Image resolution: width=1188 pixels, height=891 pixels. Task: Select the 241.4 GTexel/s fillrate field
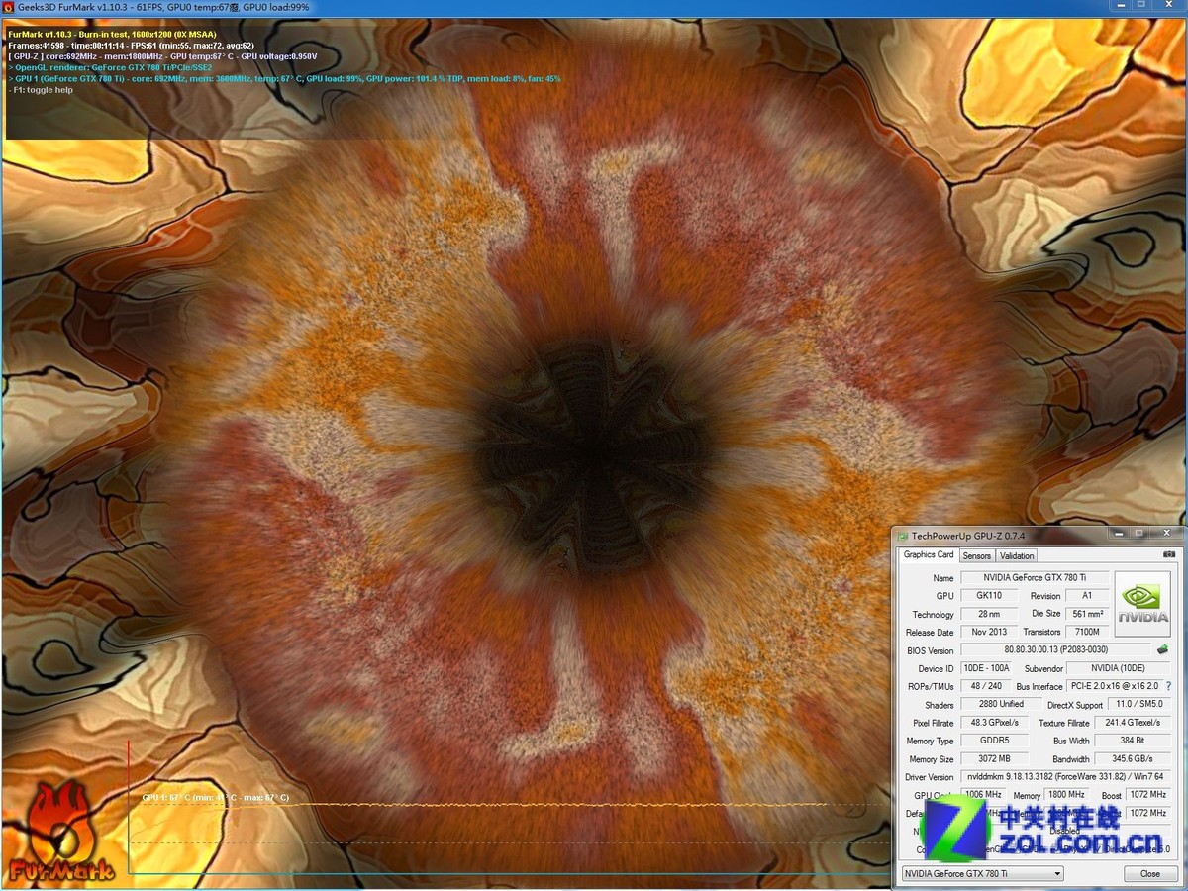pos(1133,723)
